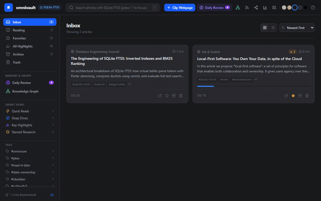The height and width of the screenshot is (201, 321).
Task: Open settings sliders icon in toolbar
Action: [x=274, y=8]
